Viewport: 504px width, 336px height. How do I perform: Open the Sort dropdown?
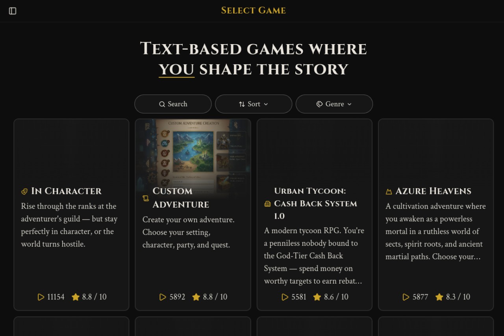point(254,104)
